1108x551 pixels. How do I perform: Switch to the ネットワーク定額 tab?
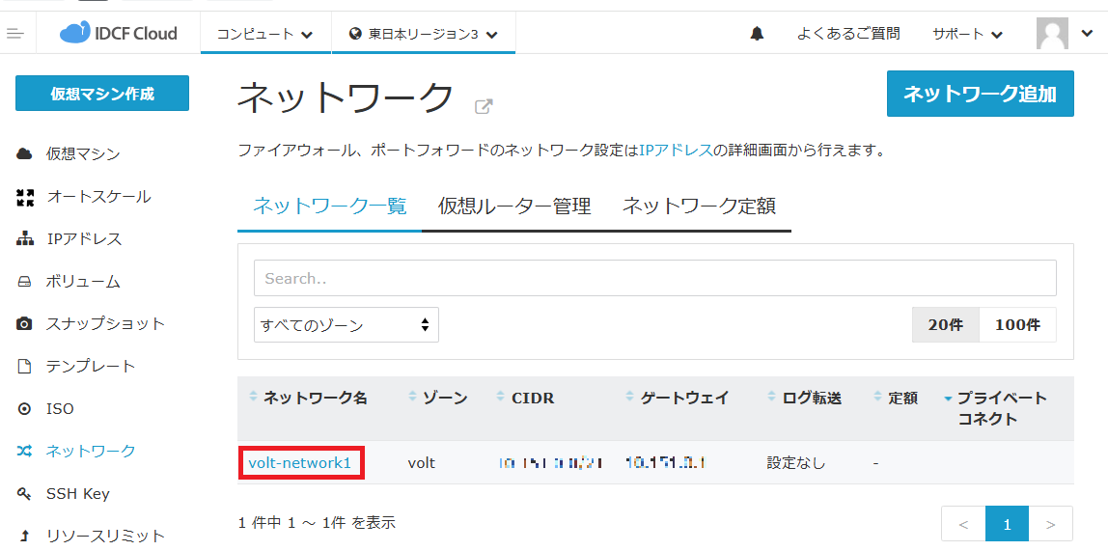tap(699, 206)
